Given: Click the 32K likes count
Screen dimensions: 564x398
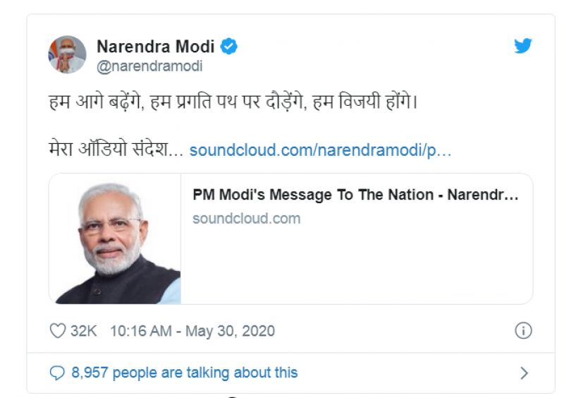Looking at the screenshot, I should (x=83, y=330).
